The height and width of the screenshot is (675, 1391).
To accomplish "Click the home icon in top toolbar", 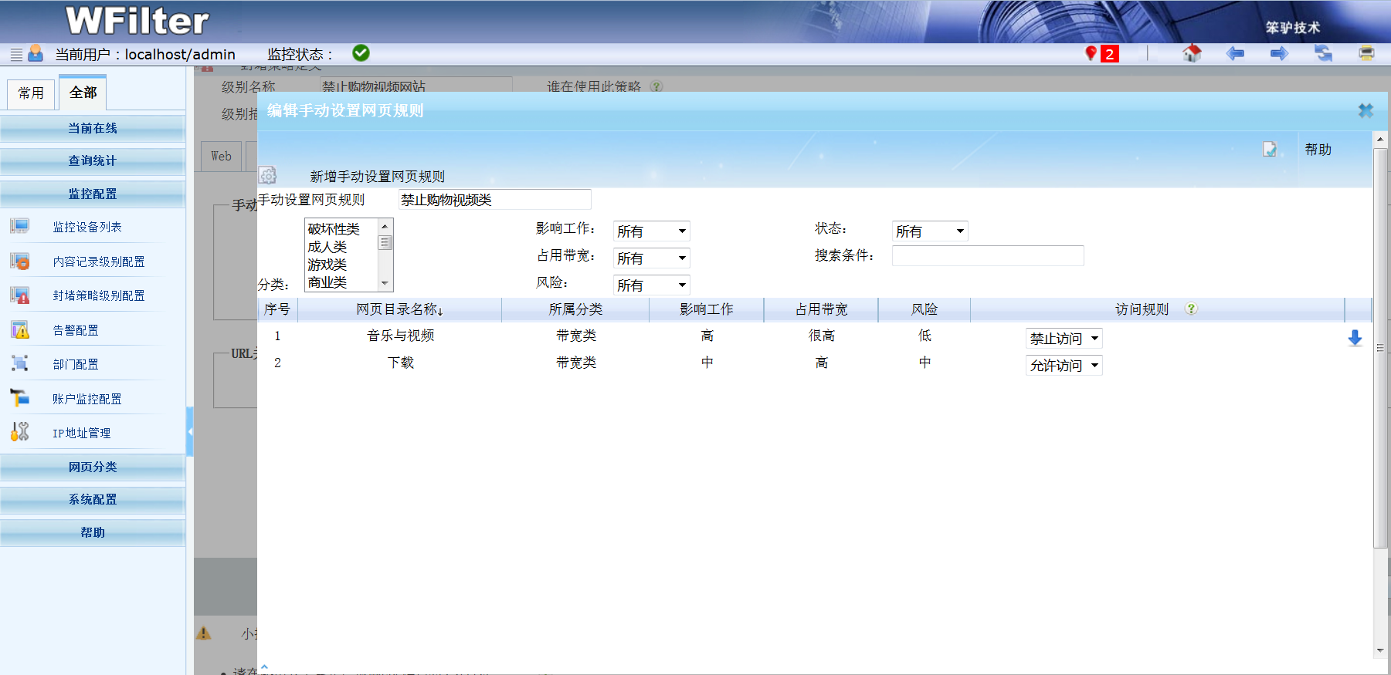I will [x=1192, y=53].
